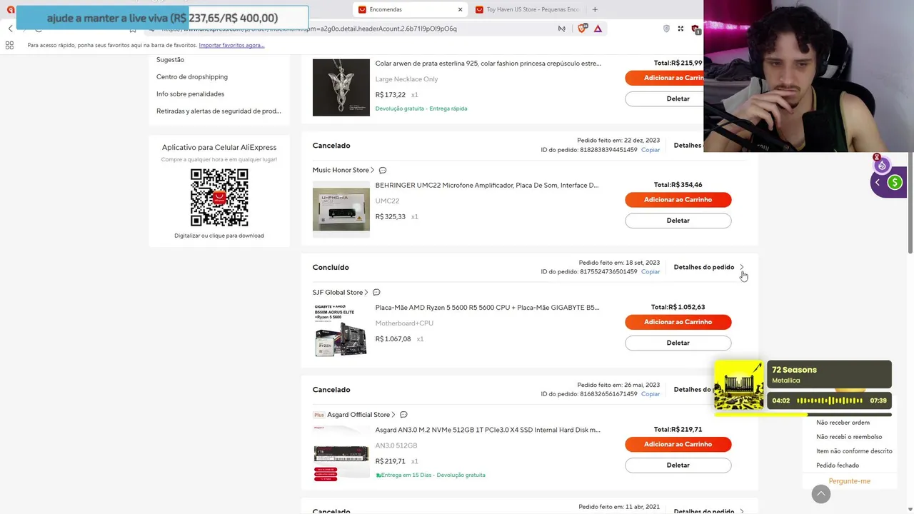Viewport: 914px width, 514px height.
Task: Click the Importar favoritos agora link
Action: (x=231, y=45)
